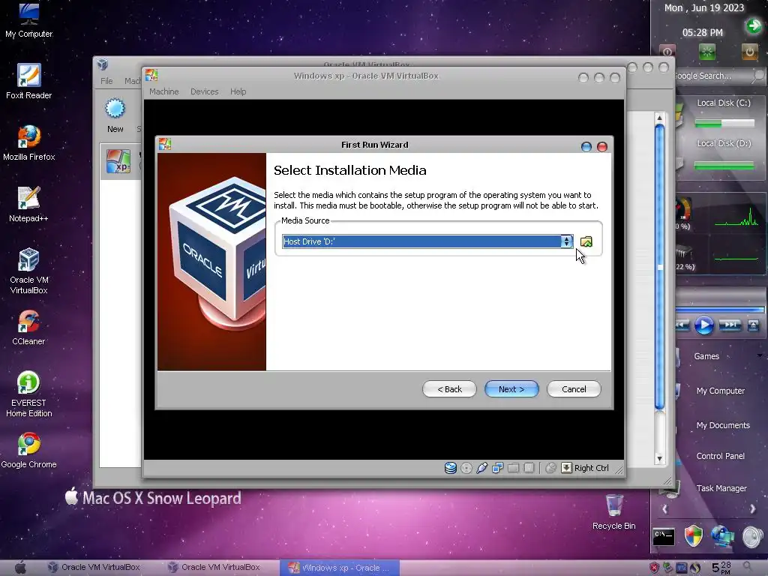
Task: Click the taskbar clock showing 5:28 PM
Action: click(721, 568)
